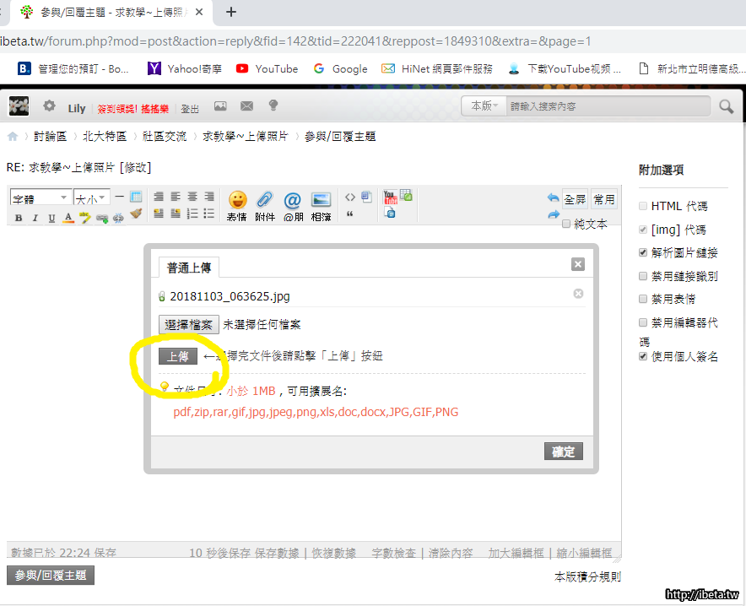Insert a YouTube video via toolbar icon
The height and width of the screenshot is (606, 746).
[x=390, y=197]
